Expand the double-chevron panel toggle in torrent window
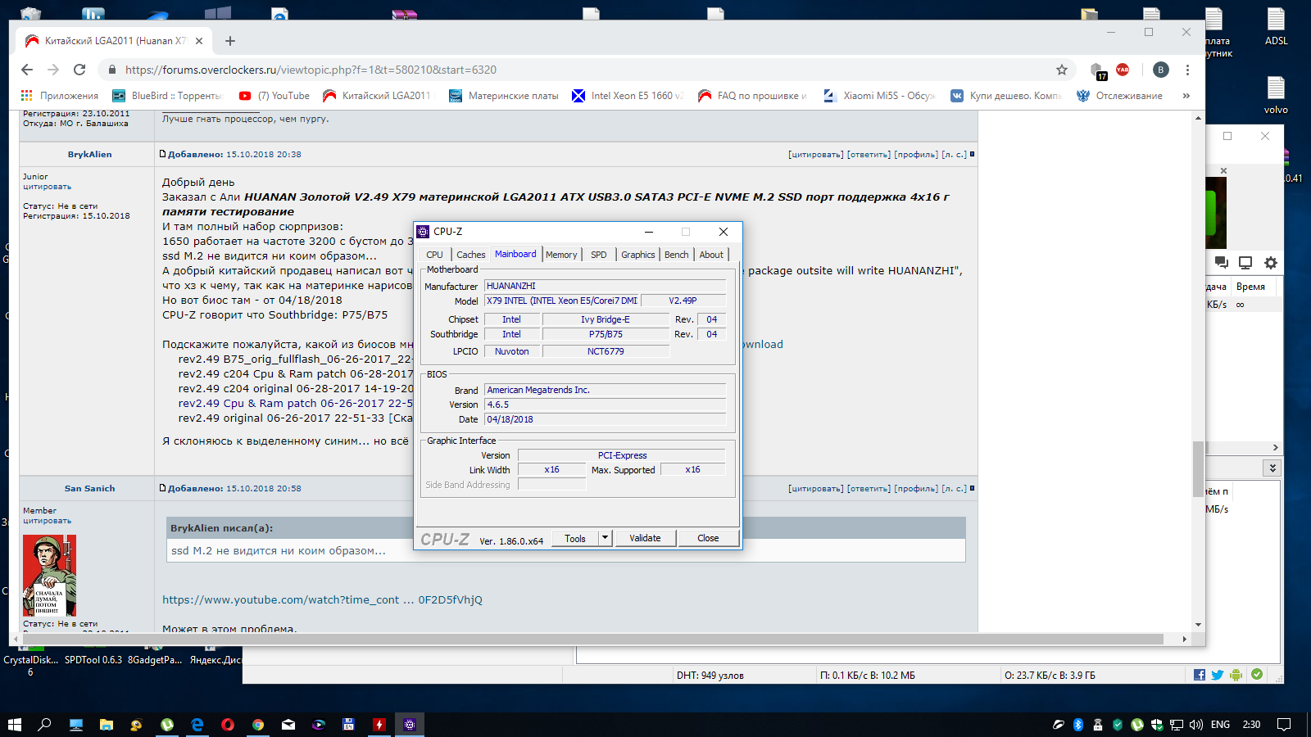 (1272, 468)
